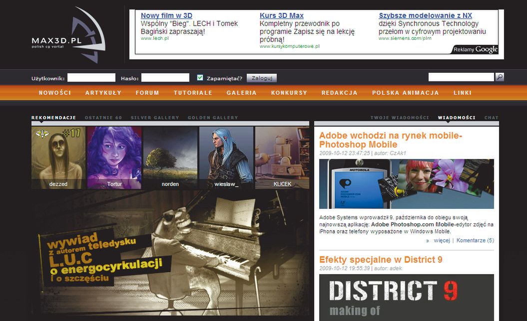527x321 pixels.
Task: Open the norden landscape thumbnail
Action: pyautogui.click(x=170, y=158)
